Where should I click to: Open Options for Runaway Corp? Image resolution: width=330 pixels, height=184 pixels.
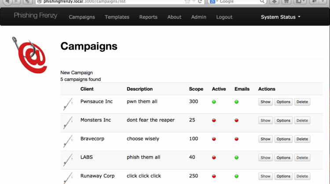(x=283, y=176)
